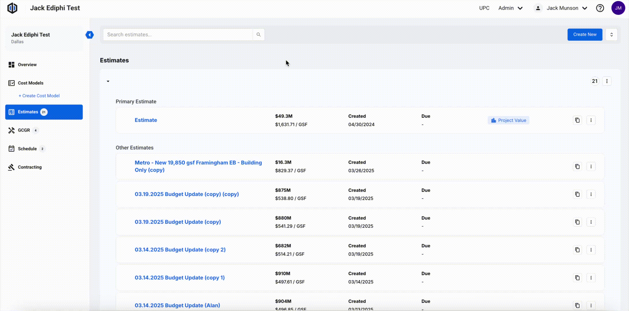
Task: Click the search magnifier icon
Action: [259, 35]
